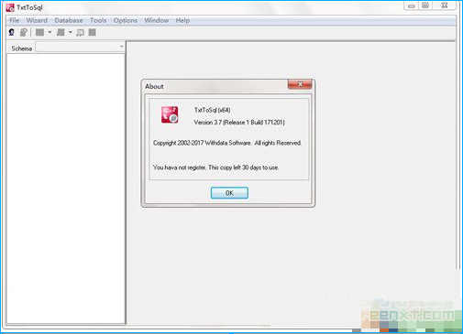This screenshot has width=463, height=334.
Task: Open the Wizard menu
Action: (37, 20)
